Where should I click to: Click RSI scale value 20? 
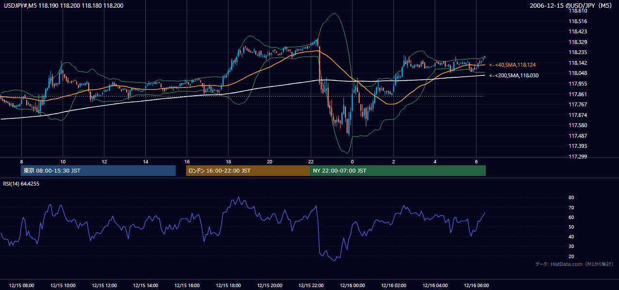571,256
